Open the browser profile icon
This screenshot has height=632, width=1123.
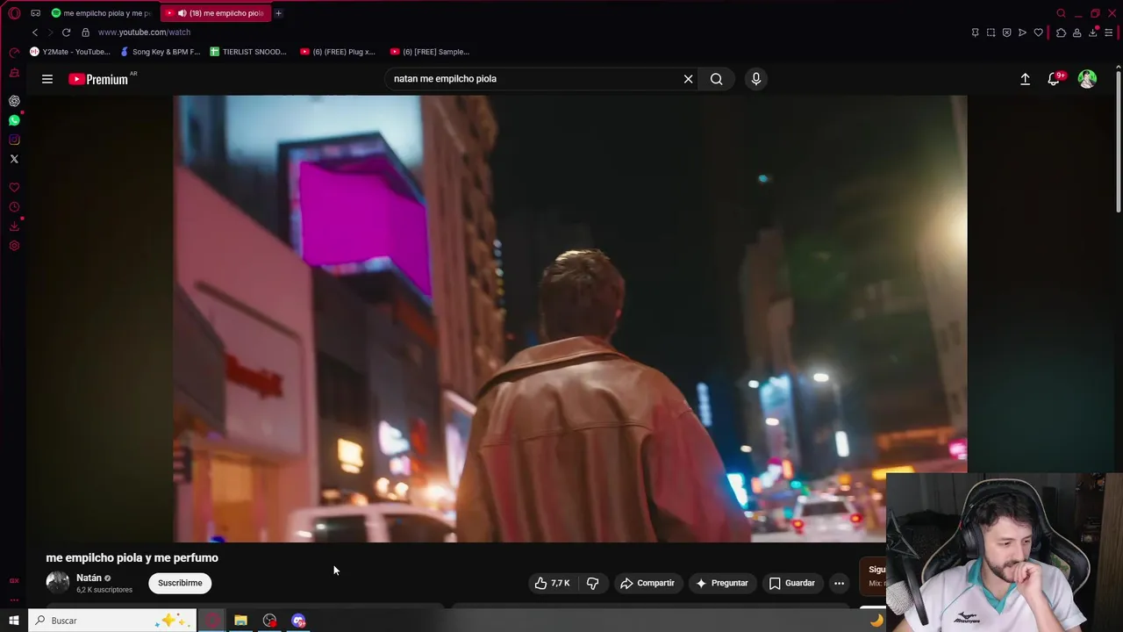(1077, 32)
